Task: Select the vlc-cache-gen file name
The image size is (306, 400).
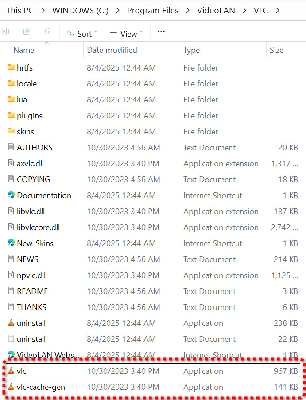Action: (x=41, y=387)
